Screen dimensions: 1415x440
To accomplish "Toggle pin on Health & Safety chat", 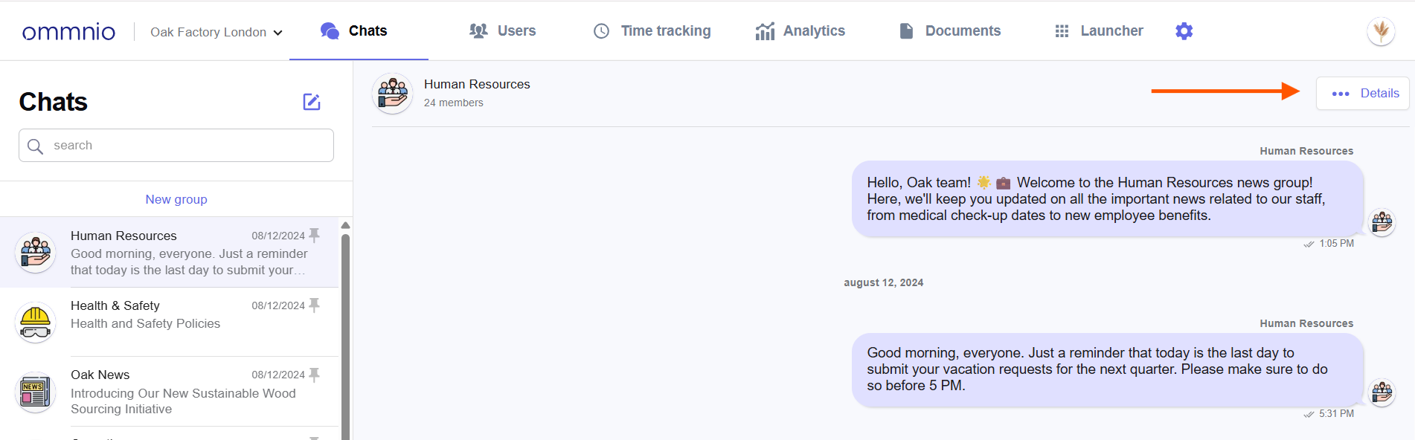I will [x=315, y=305].
